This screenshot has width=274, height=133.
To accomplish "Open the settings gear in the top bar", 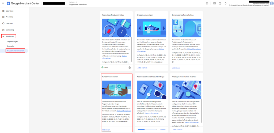I will click(207, 3).
